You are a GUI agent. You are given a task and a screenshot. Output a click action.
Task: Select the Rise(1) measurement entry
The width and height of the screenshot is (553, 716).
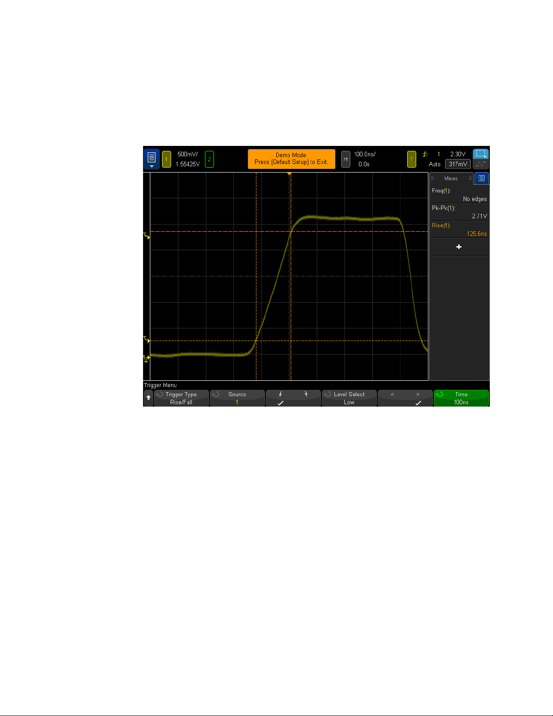(459, 229)
